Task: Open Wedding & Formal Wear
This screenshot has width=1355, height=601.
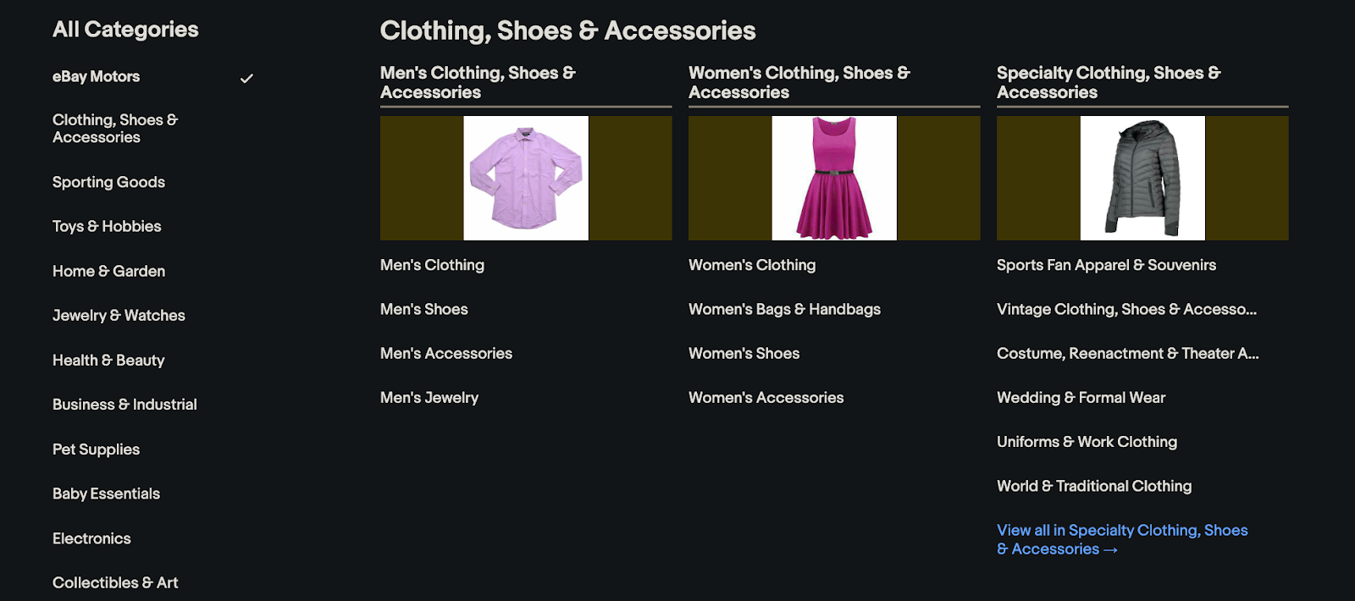Action: point(1081,397)
